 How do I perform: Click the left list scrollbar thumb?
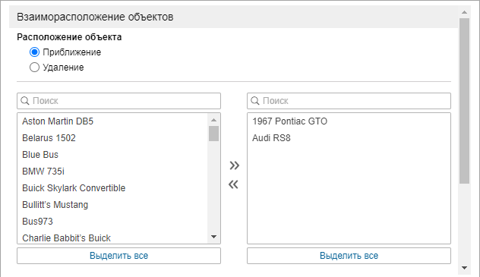tap(213, 134)
